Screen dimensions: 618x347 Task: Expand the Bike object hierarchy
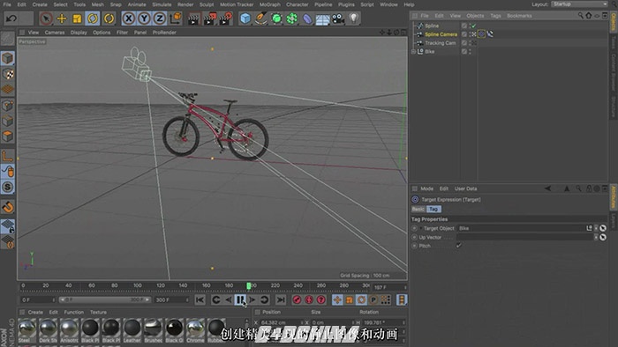coord(413,51)
